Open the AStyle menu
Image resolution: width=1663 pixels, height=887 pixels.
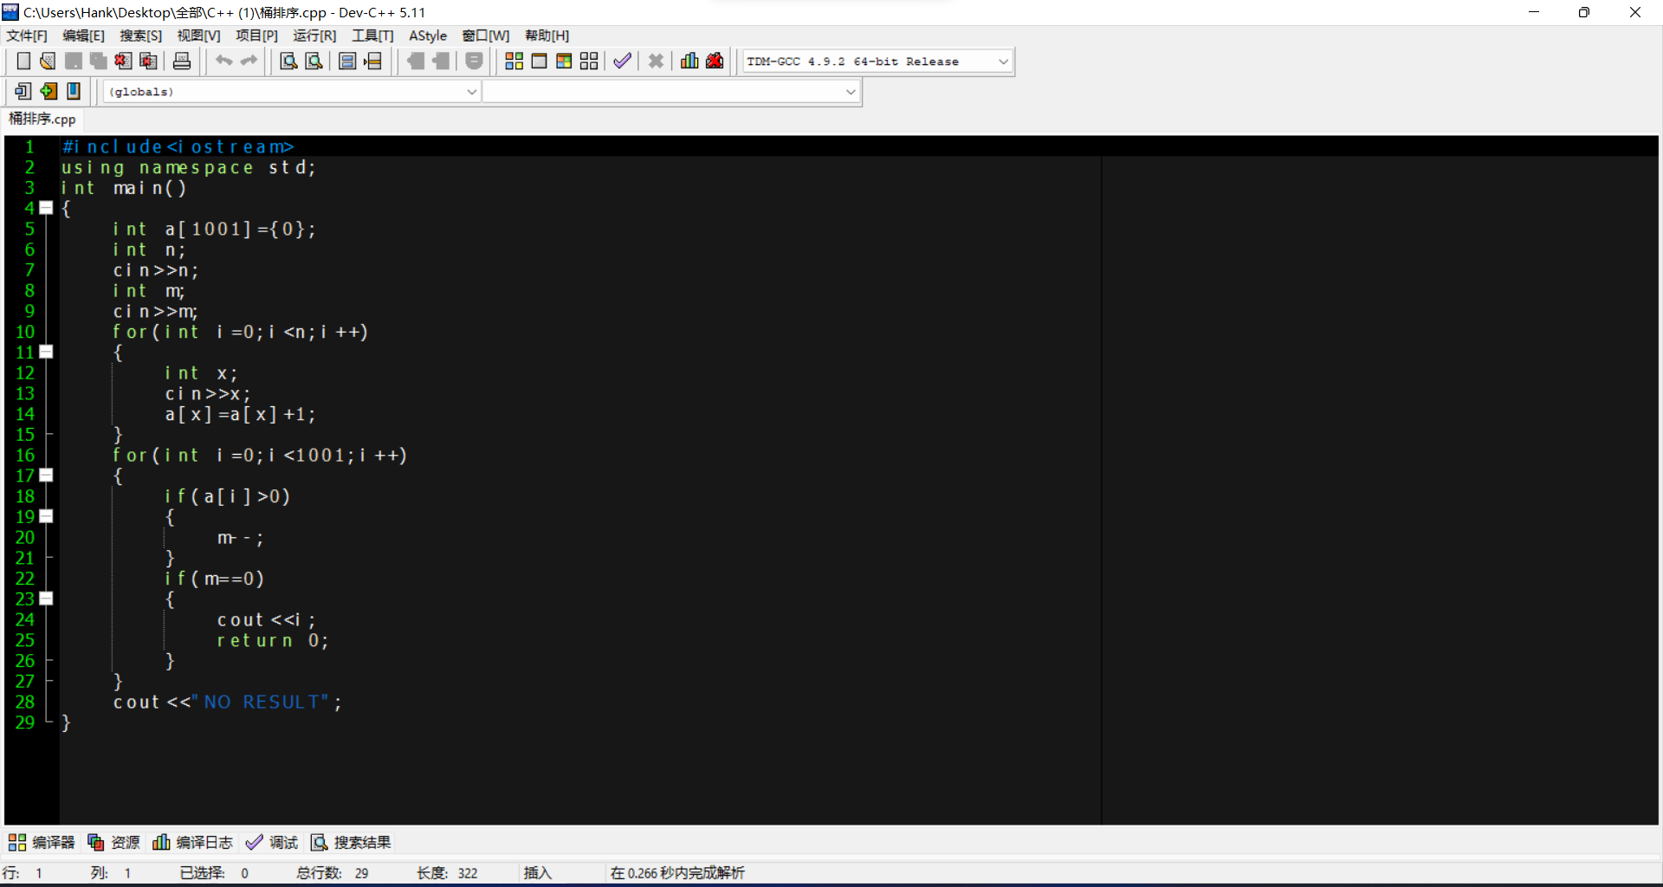point(428,36)
